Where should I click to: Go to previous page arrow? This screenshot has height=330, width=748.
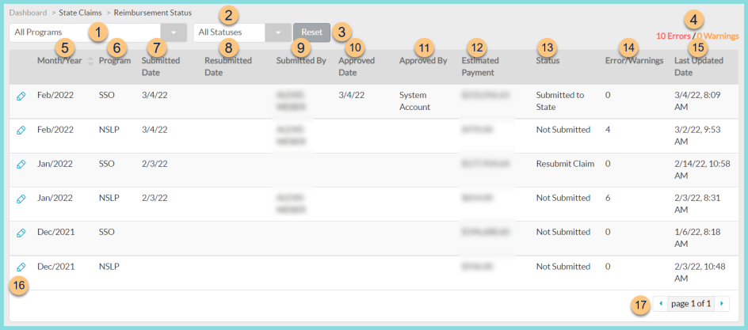pos(661,303)
